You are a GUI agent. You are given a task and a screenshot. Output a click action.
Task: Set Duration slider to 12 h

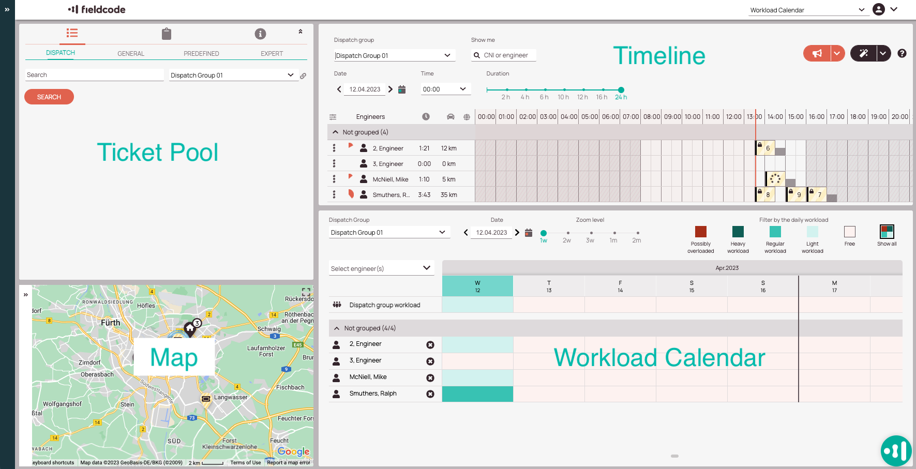click(x=583, y=90)
